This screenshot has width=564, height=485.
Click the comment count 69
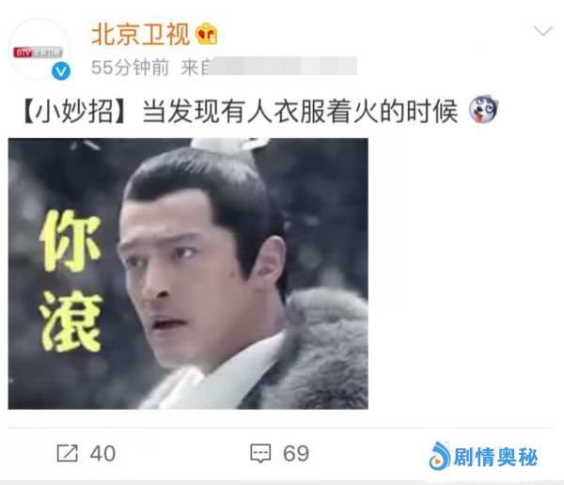(296, 453)
